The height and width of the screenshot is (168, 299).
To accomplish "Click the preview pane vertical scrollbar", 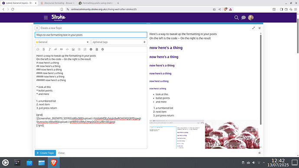I will pos(261,80).
